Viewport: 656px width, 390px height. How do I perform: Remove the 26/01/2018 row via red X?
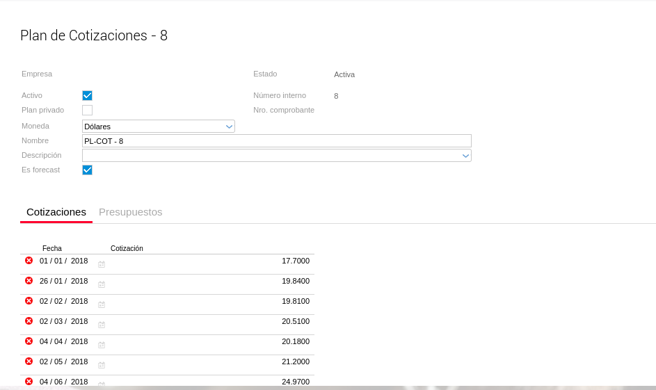tap(29, 281)
